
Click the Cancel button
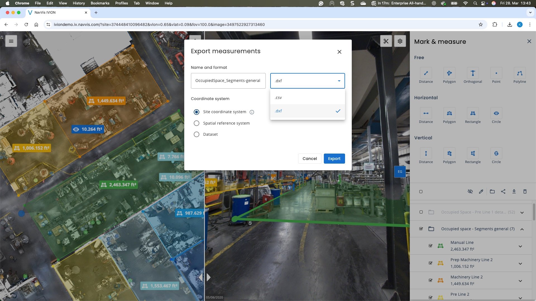(x=310, y=159)
